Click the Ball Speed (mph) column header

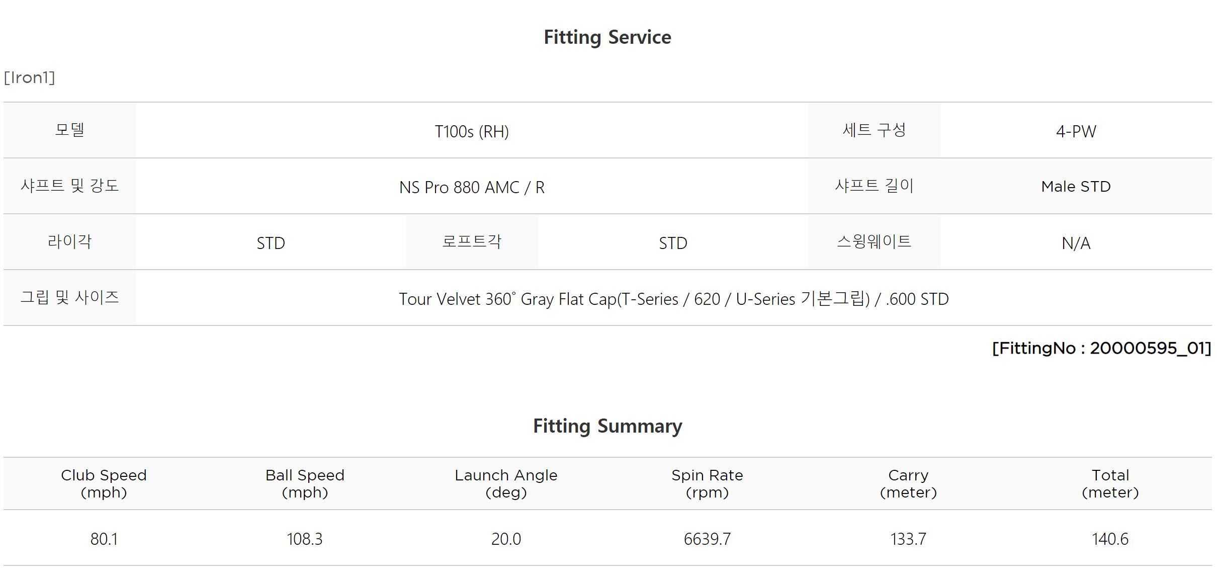pos(305,483)
